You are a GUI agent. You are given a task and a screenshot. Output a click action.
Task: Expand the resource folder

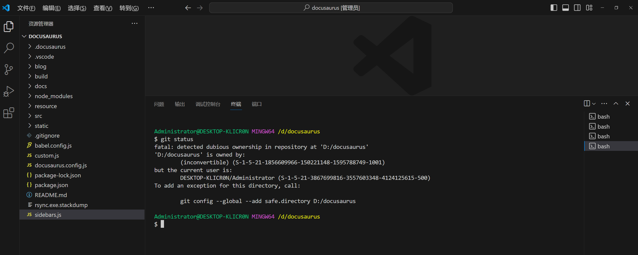pos(82,106)
